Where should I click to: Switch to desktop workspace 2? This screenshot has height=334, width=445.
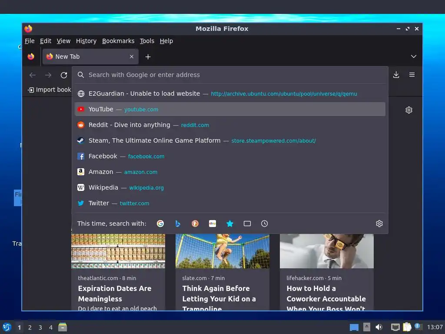(30, 327)
